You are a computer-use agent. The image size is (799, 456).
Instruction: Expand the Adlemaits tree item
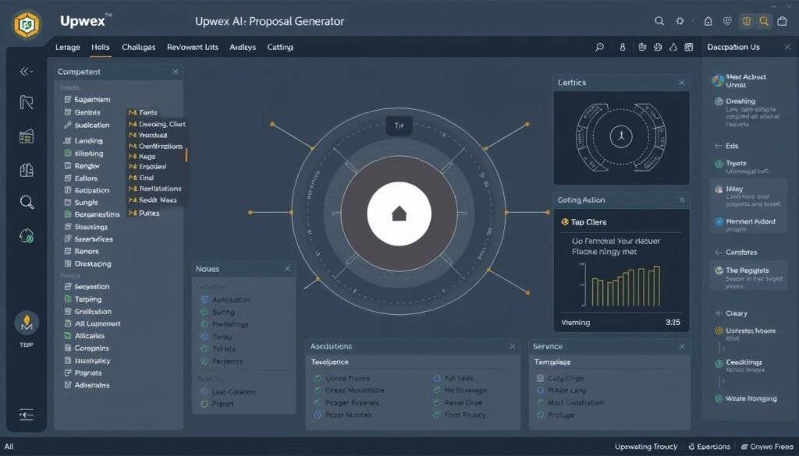click(68, 385)
